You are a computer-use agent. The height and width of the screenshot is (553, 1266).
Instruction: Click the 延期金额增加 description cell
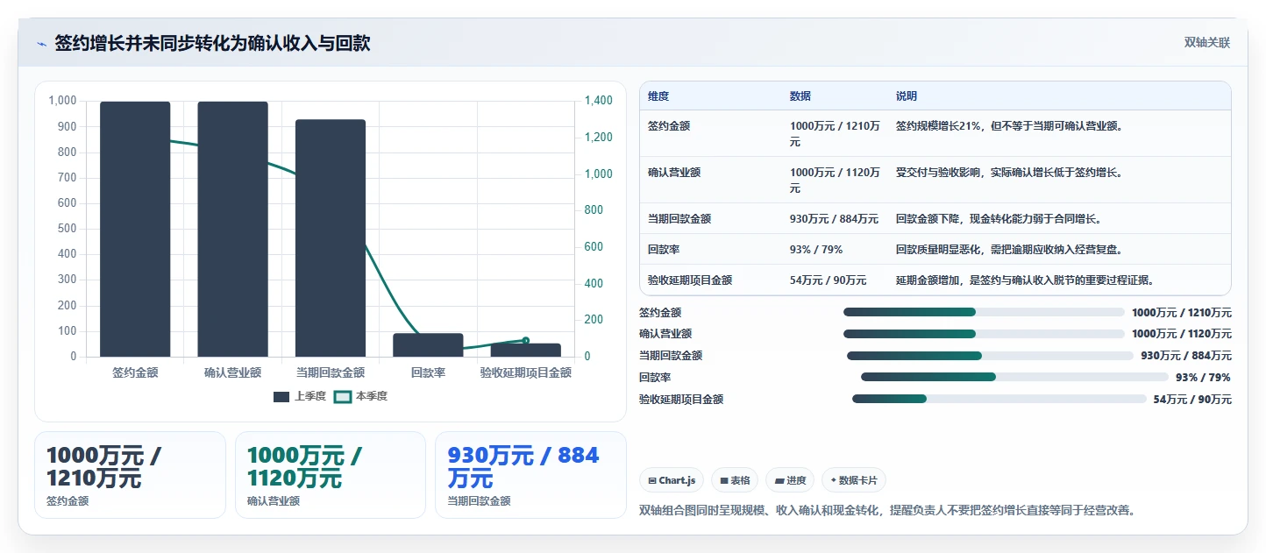tap(1025, 280)
